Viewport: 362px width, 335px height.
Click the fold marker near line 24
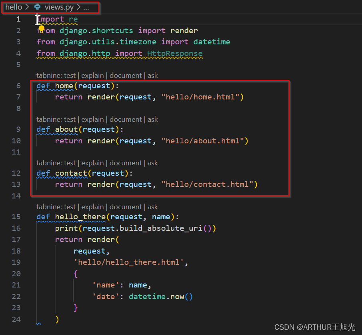[x=38, y=325]
